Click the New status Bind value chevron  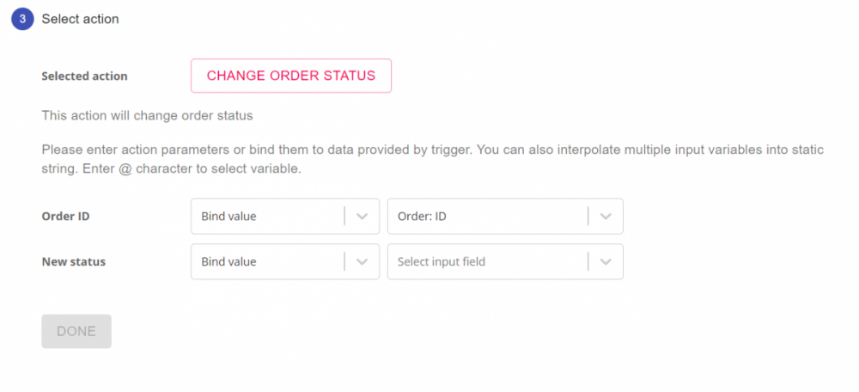(x=362, y=262)
